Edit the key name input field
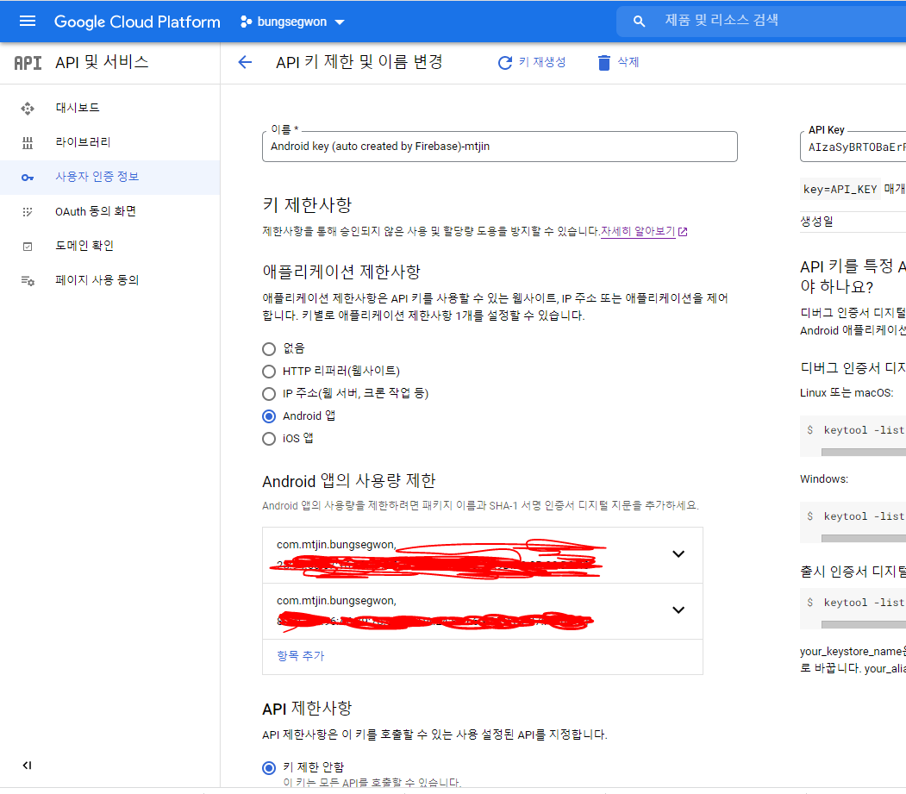The width and height of the screenshot is (906, 794). (x=500, y=147)
